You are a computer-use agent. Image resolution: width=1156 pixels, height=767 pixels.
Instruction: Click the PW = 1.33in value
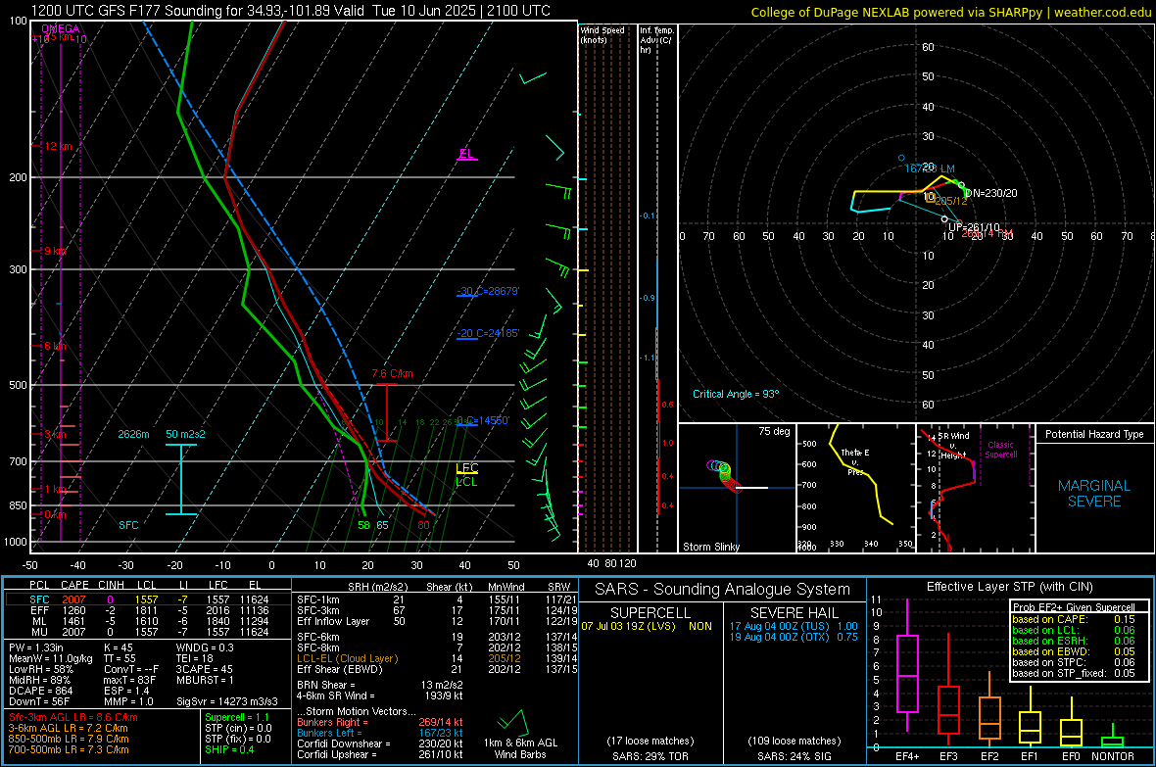point(37,647)
